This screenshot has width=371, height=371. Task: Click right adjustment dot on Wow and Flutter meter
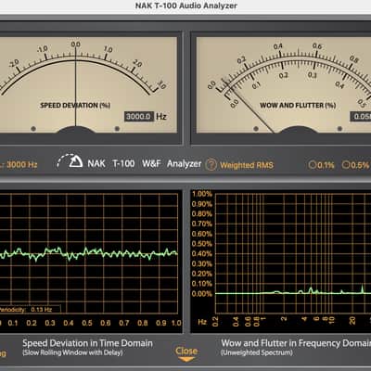pos(339,129)
